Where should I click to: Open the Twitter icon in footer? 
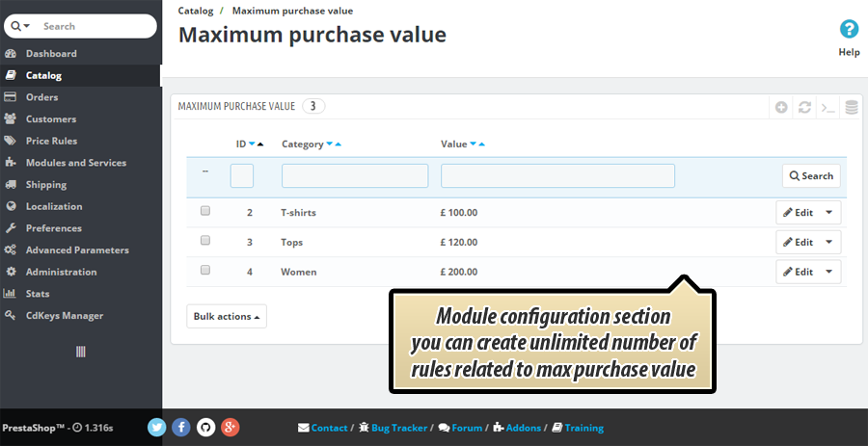click(157, 427)
